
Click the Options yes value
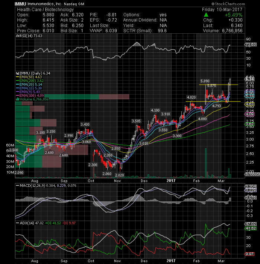[163, 15]
